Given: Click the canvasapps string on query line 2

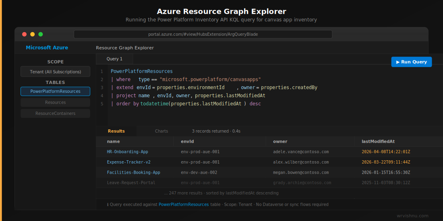Looking at the screenshot, I should point(210,80).
